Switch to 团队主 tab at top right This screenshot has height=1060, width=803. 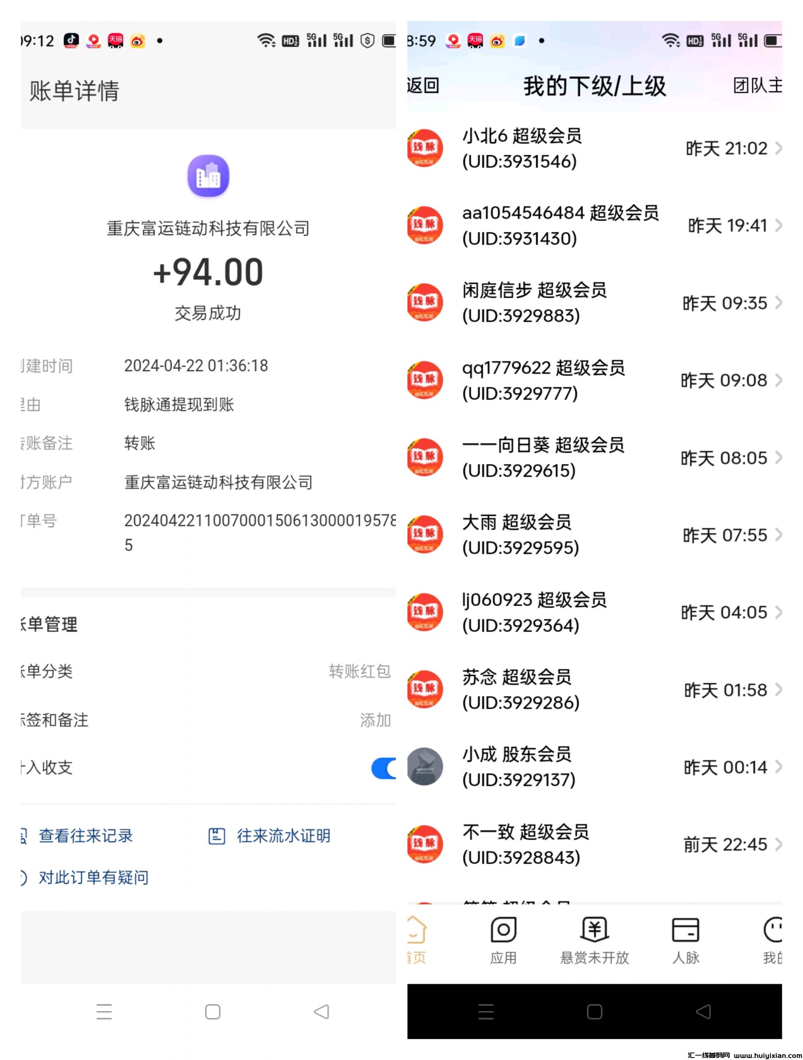(x=757, y=86)
